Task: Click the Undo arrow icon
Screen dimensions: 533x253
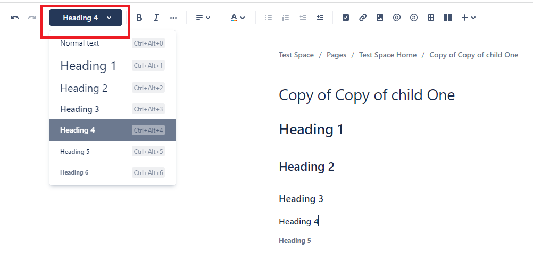Action: (x=15, y=18)
